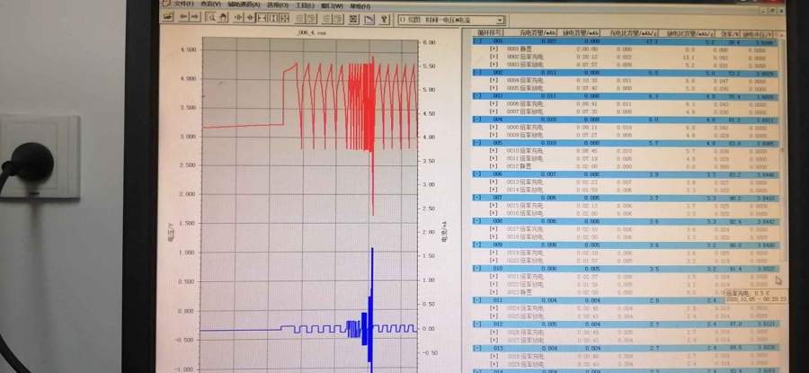Collapse cycle 012 row
This screenshot has width=809, height=373.
478,324
